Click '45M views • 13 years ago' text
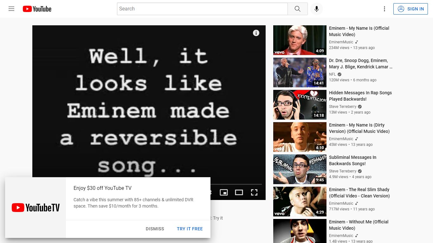This screenshot has height=243, width=433. point(351,145)
